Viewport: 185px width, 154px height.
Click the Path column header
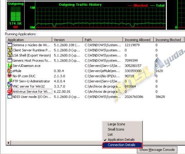(103, 40)
